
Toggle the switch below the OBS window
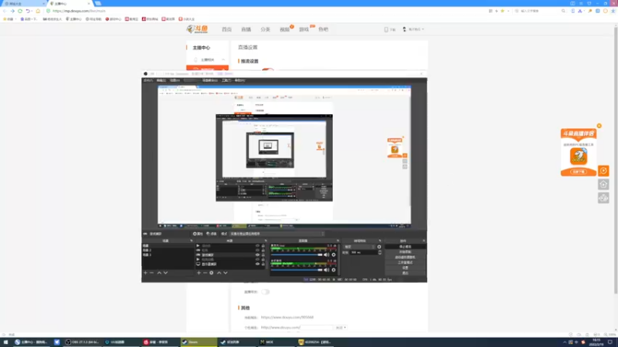pos(266,292)
